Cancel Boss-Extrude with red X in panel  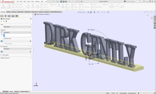point(4,21)
